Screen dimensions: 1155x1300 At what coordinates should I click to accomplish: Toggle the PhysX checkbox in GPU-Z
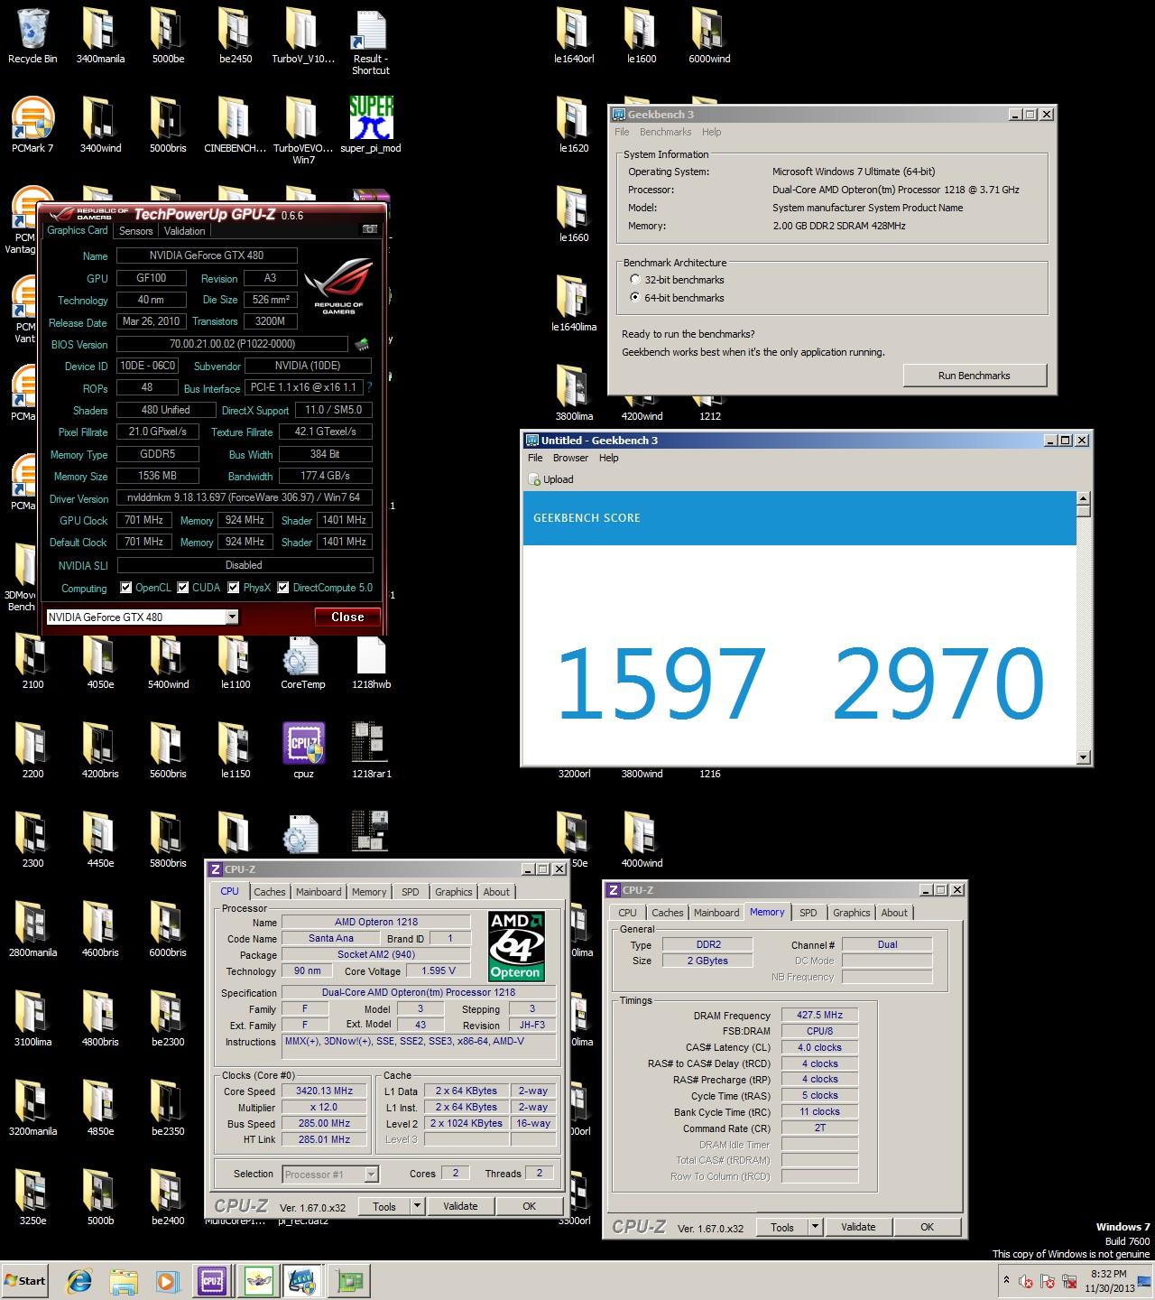pyautogui.click(x=234, y=588)
